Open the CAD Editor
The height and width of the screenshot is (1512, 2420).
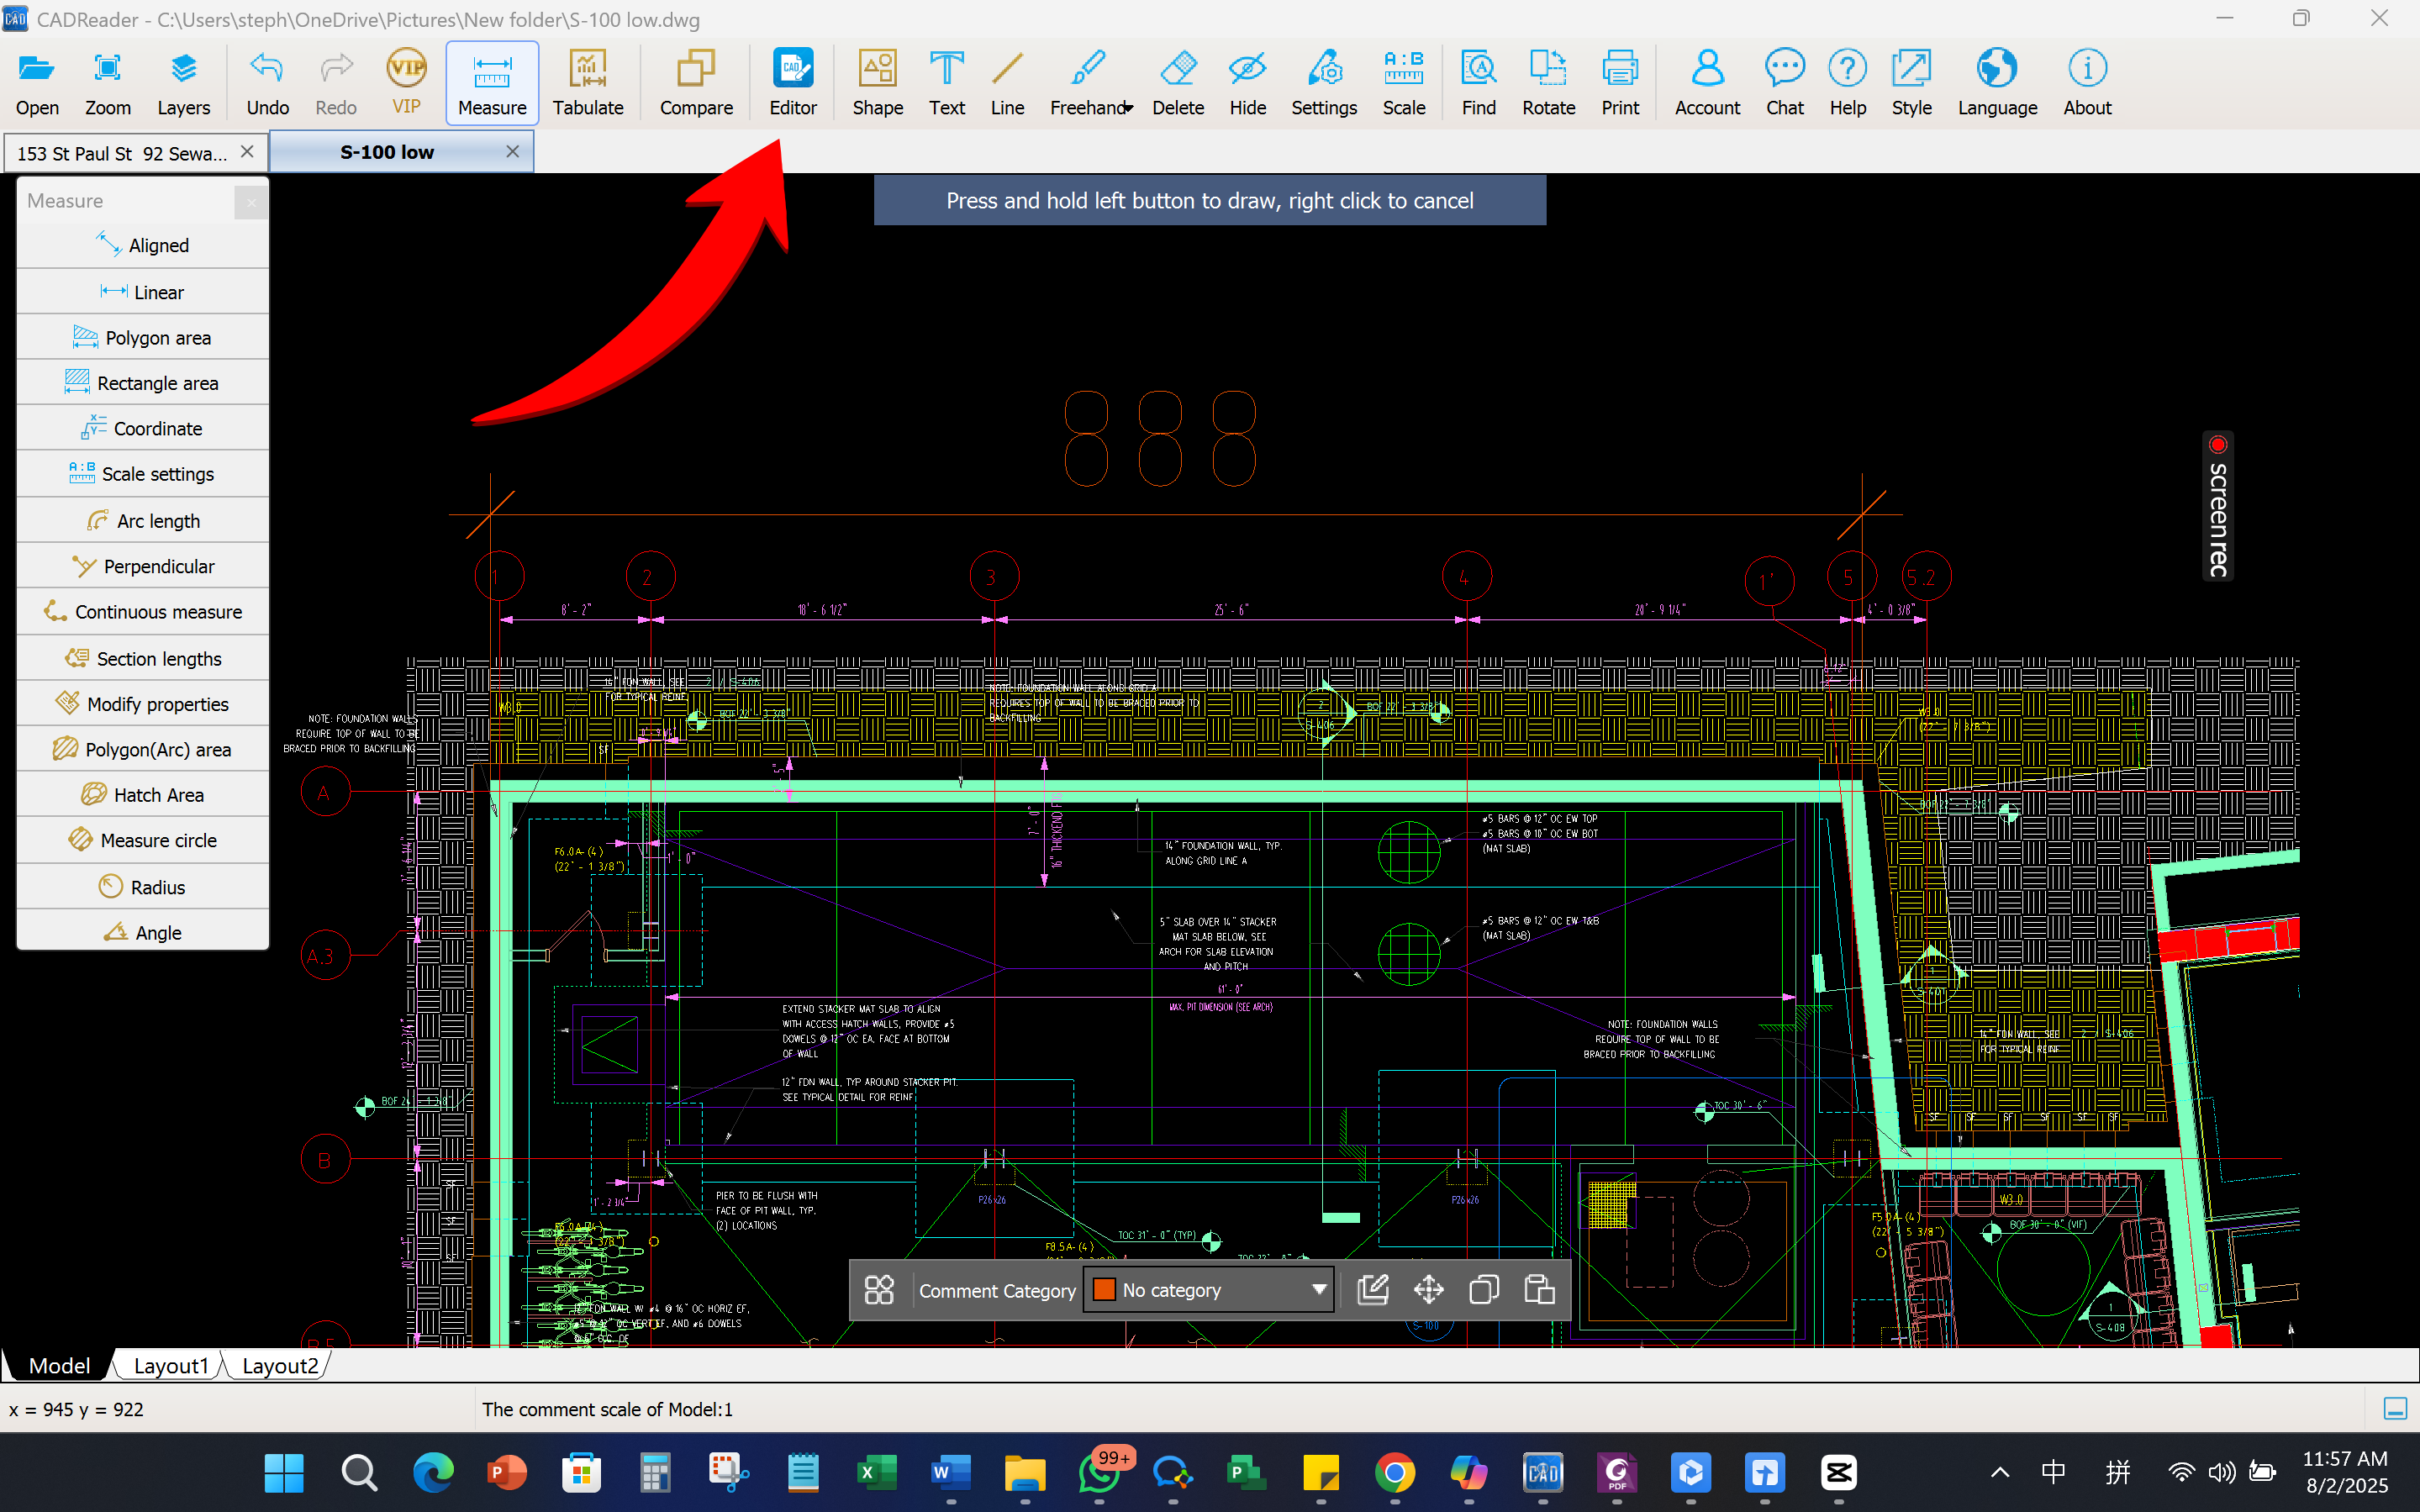pyautogui.click(x=793, y=84)
